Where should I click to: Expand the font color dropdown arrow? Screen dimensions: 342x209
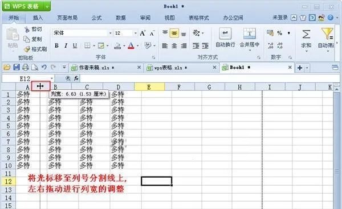tap(137, 46)
